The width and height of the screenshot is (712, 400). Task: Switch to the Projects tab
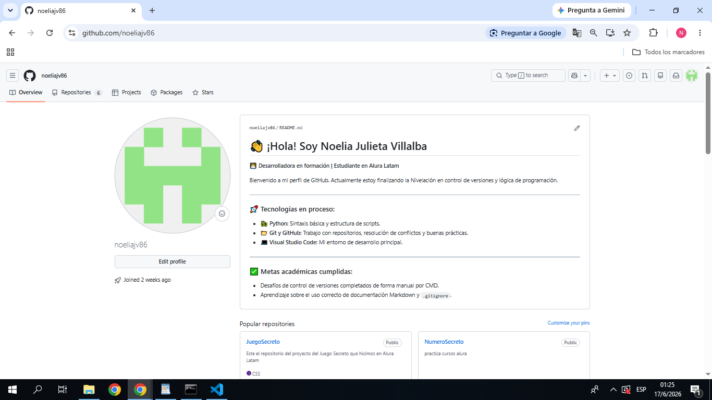tap(127, 92)
